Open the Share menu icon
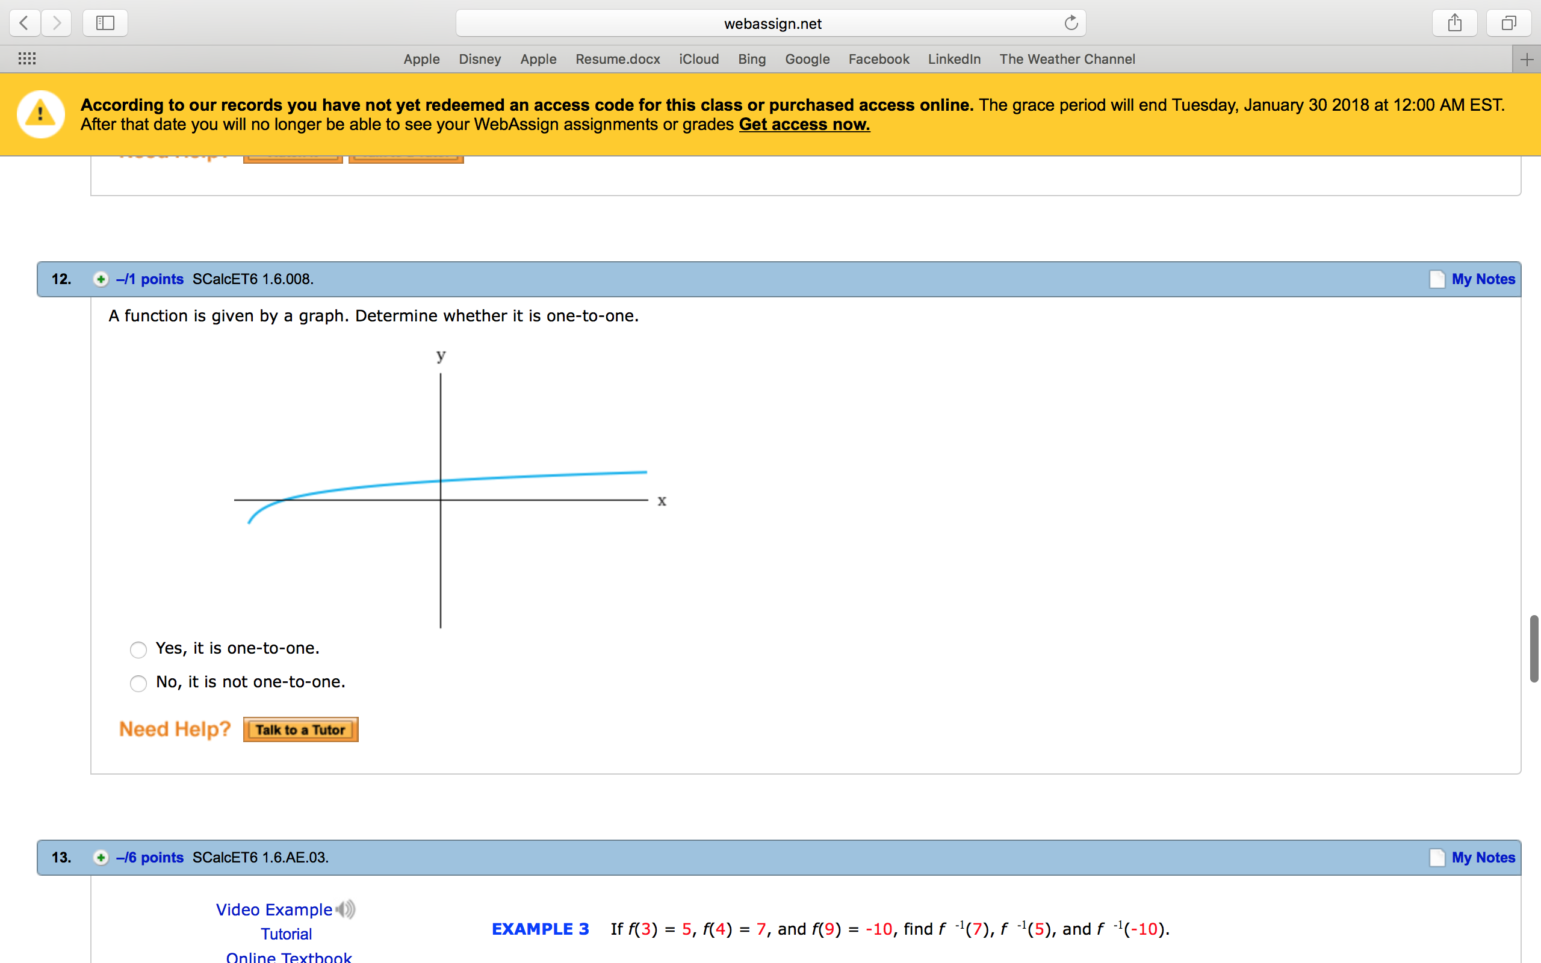Image resolution: width=1541 pixels, height=963 pixels. 1454,23
